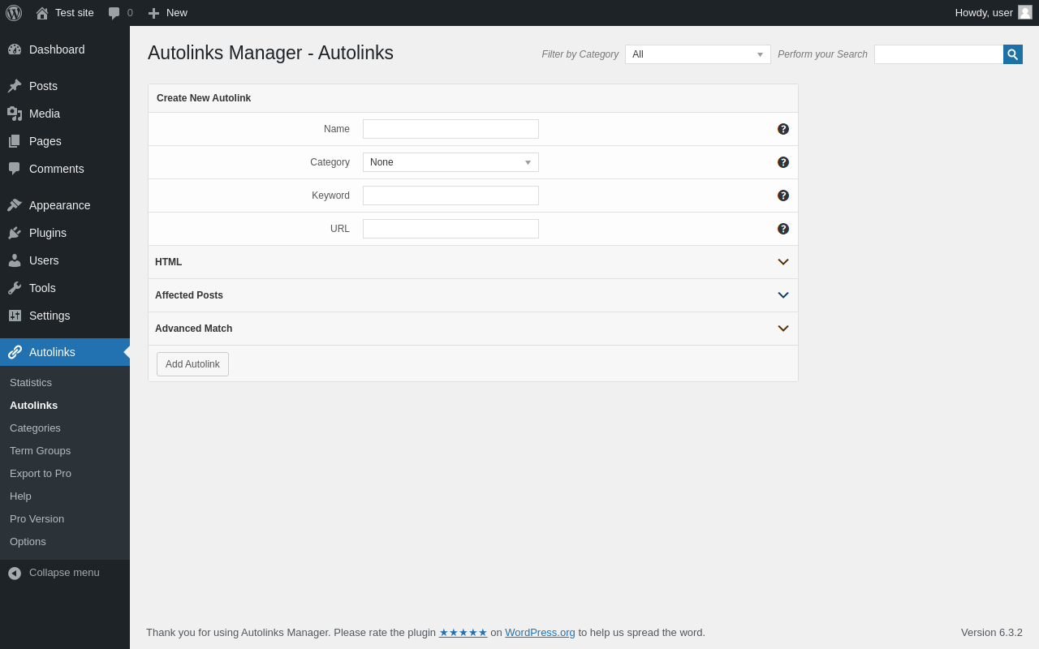Open the Categories submenu
The image size is (1039, 649).
65,428
